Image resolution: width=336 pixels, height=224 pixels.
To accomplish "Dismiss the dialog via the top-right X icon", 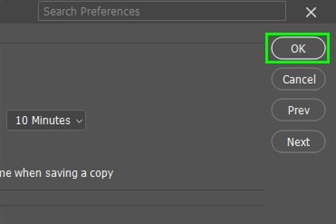I will (x=311, y=13).
